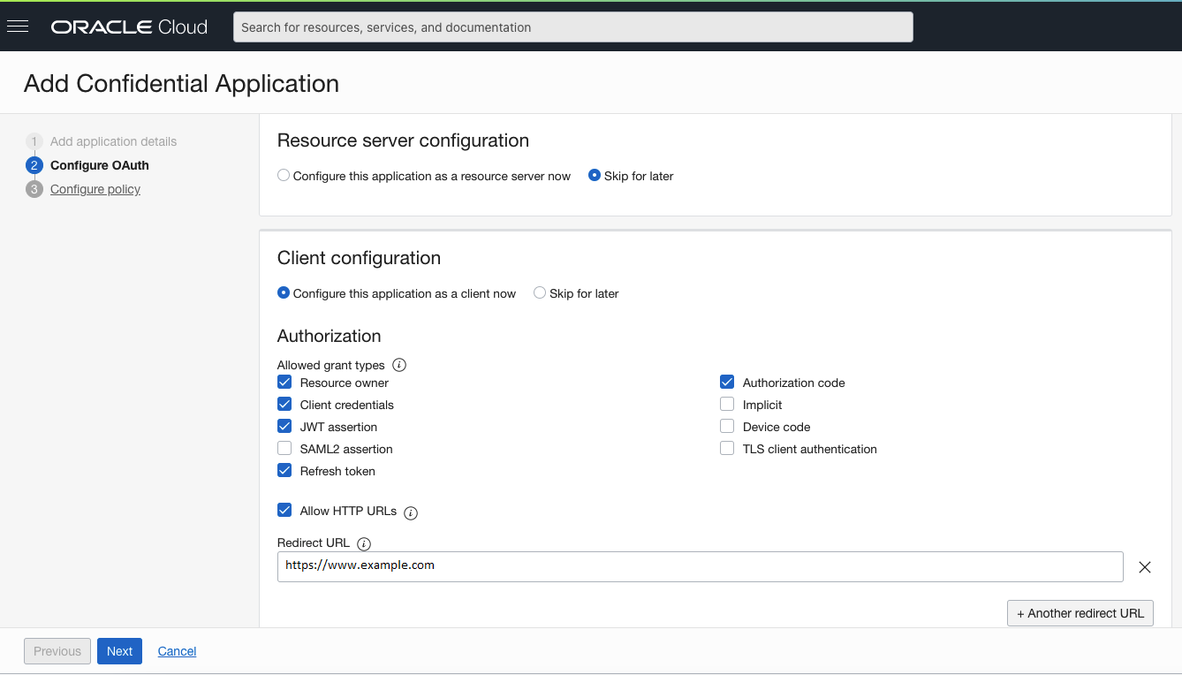Uncheck the Resource owner grant type
Screen dimensions: 1182x675
pos(284,383)
